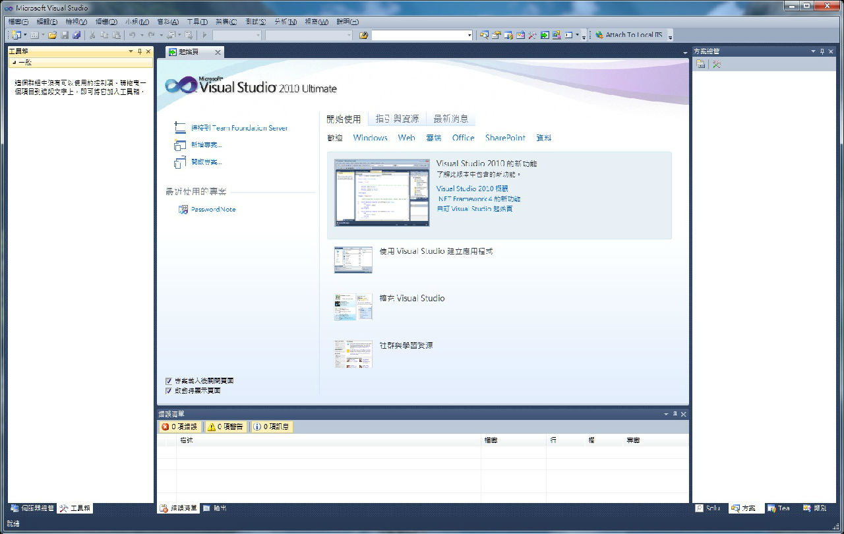
Task: Open the Visual Studio 2010 overview link
Action: (x=472, y=189)
